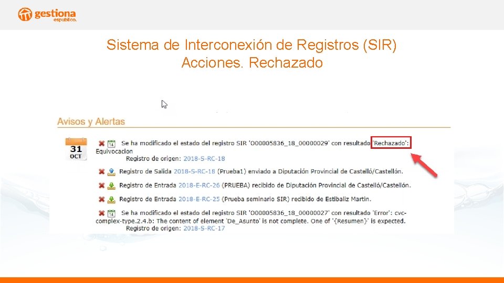
Task: Click the 31 OCT calendar date icon
Action: coord(76,149)
